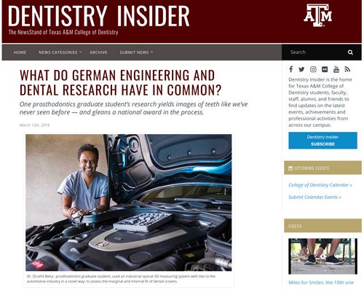
Task: Click the search magnifying glass icon
Action: [x=350, y=52]
